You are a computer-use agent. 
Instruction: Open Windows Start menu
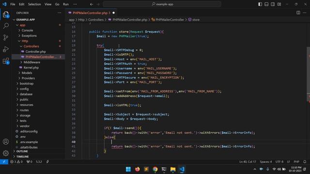click(x=128, y=169)
